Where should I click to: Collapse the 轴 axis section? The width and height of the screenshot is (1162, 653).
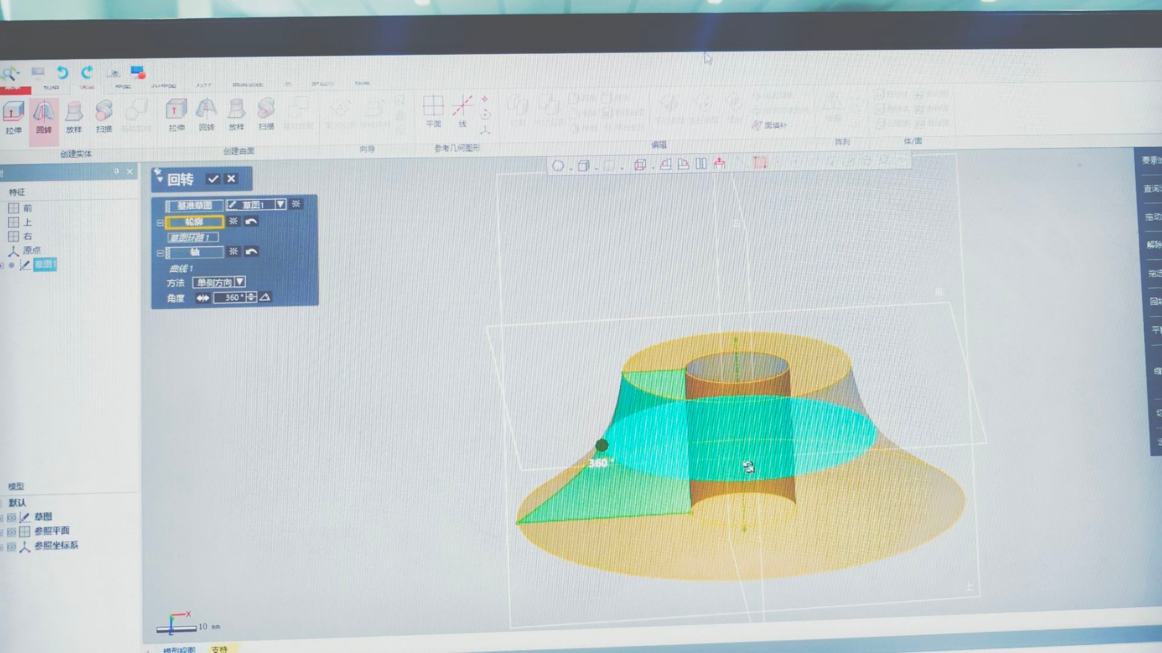[160, 253]
